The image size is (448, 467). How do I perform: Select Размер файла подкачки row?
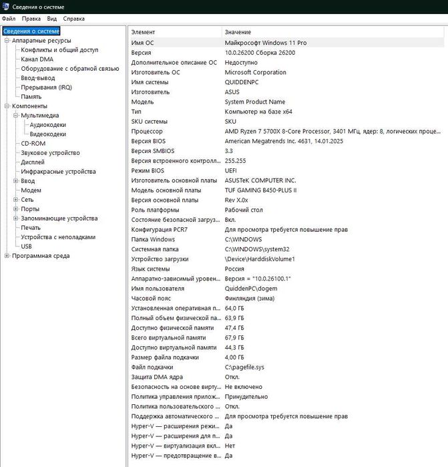[x=286, y=357]
